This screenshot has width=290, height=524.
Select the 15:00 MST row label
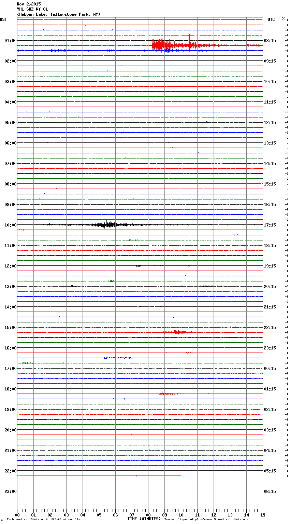pos(11,328)
